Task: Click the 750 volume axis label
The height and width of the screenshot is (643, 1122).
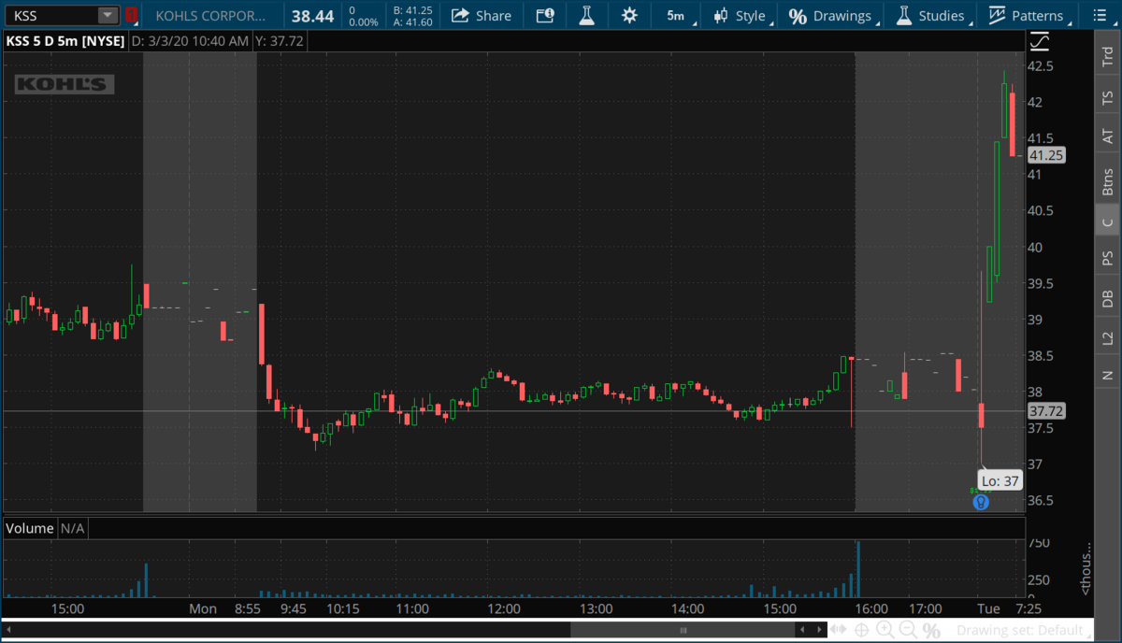Action: coord(1040,544)
